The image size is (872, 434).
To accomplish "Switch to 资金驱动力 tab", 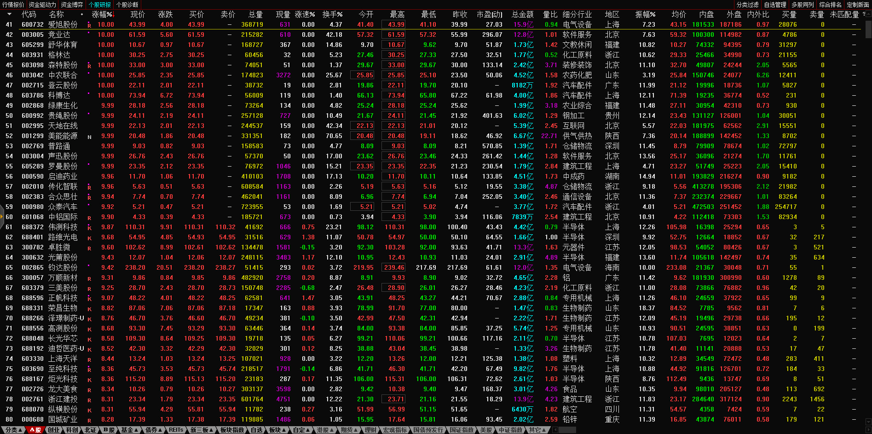I will pos(42,5).
